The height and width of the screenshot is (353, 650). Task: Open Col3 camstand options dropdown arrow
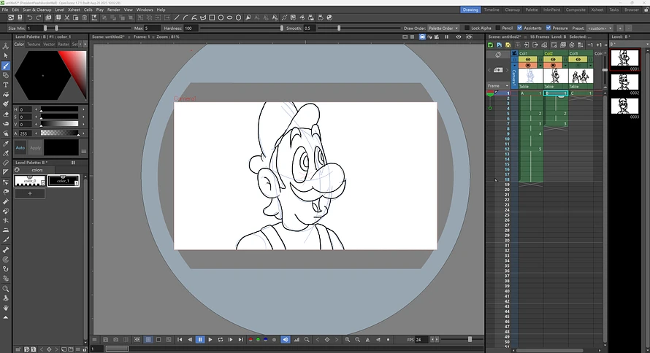coord(590,66)
